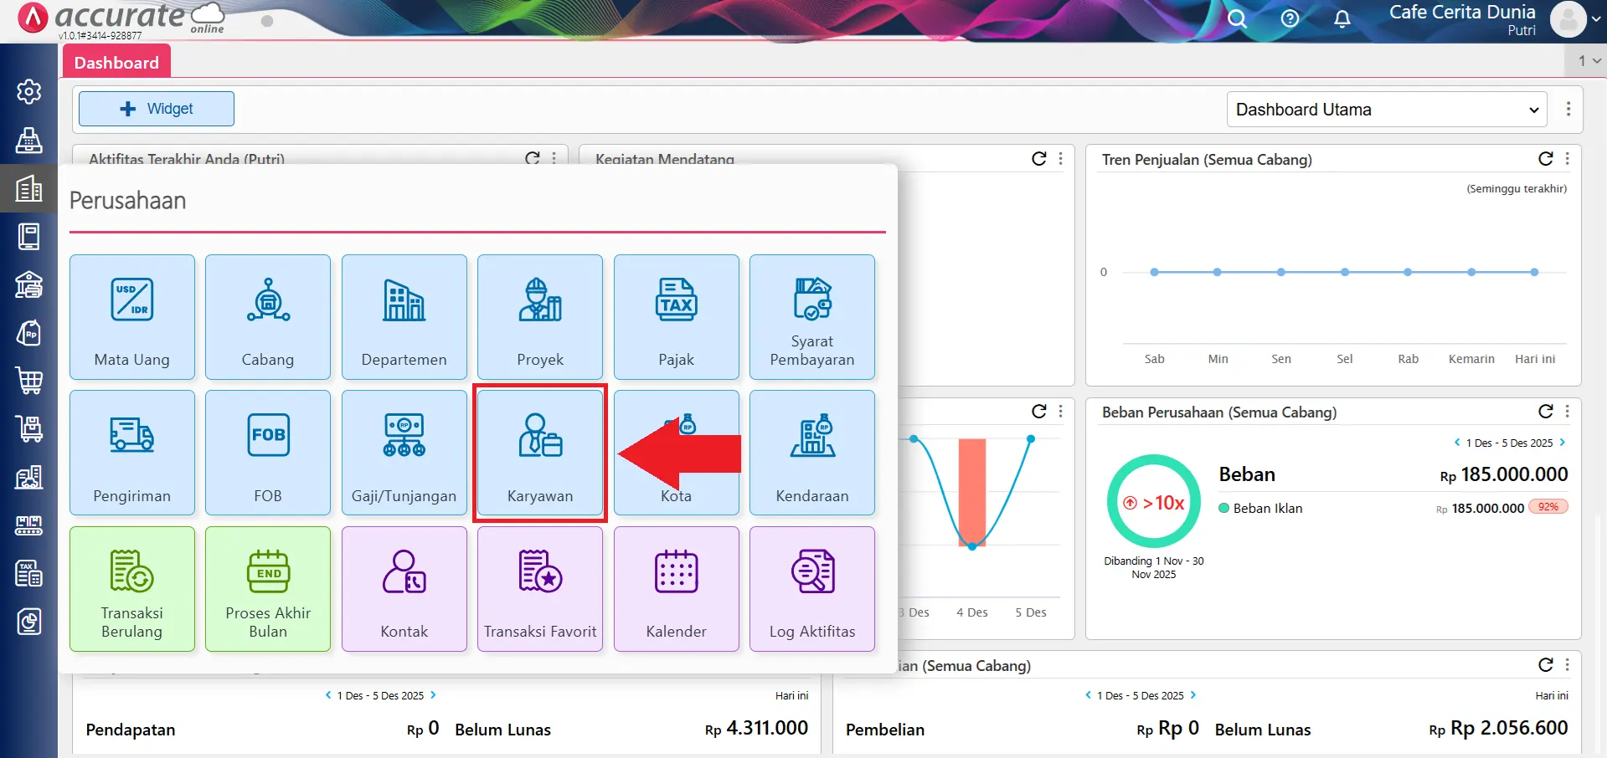Click the notification bell icon

(x=1342, y=19)
